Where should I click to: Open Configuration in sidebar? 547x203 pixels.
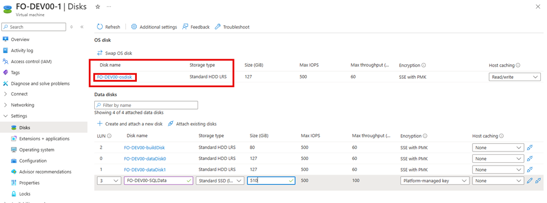pyautogui.click(x=33, y=161)
